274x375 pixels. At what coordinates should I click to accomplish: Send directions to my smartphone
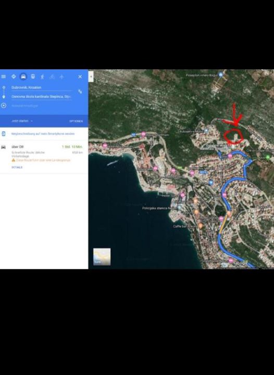(x=43, y=134)
